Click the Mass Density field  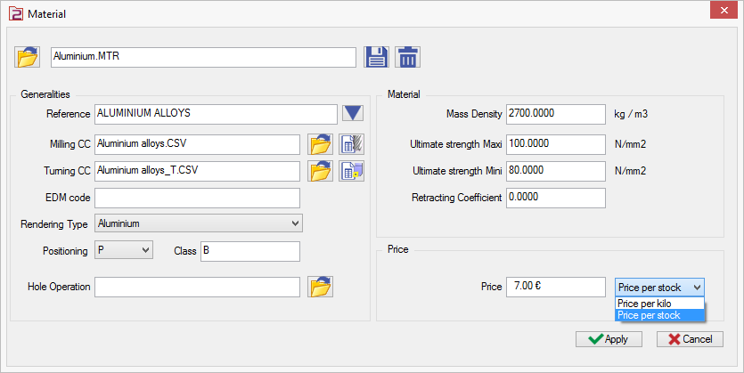pyautogui.click(x=555, y=114)
